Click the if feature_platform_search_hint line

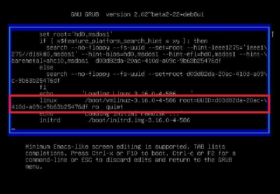pyautogui.click(x=124, y=41)
